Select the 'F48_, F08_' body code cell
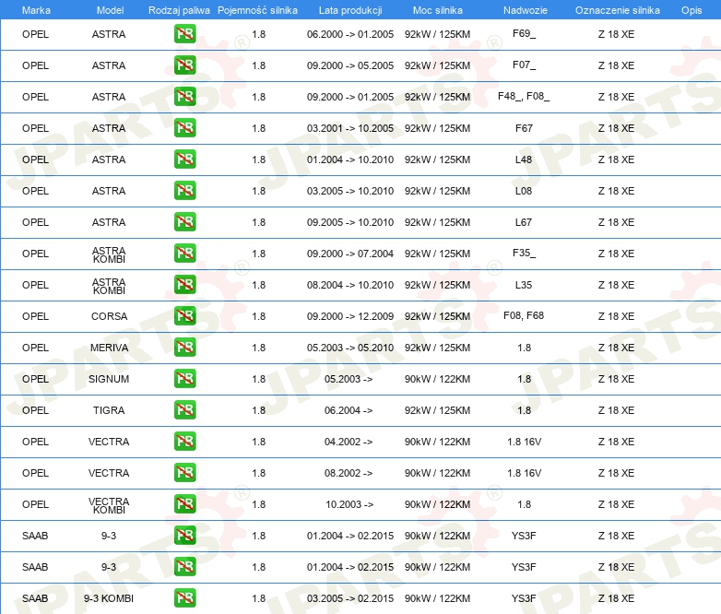721x614 pixels. pyautogui.click(x=524, y=96)
